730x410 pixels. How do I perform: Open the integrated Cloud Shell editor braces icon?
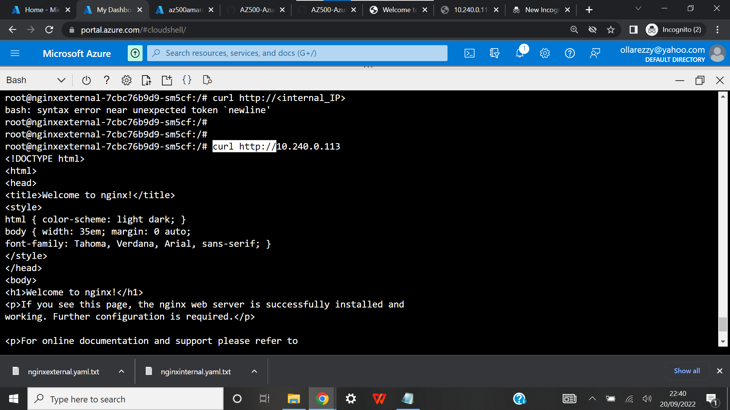point(187,80)
